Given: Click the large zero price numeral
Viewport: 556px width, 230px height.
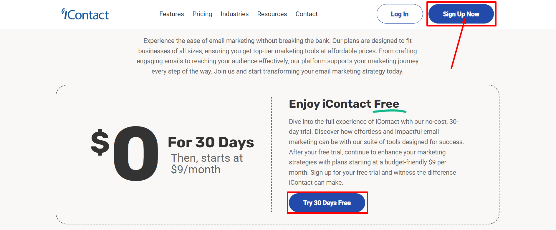Looking at the screenshot, I should pyautogui.click(x=136, y=153).
